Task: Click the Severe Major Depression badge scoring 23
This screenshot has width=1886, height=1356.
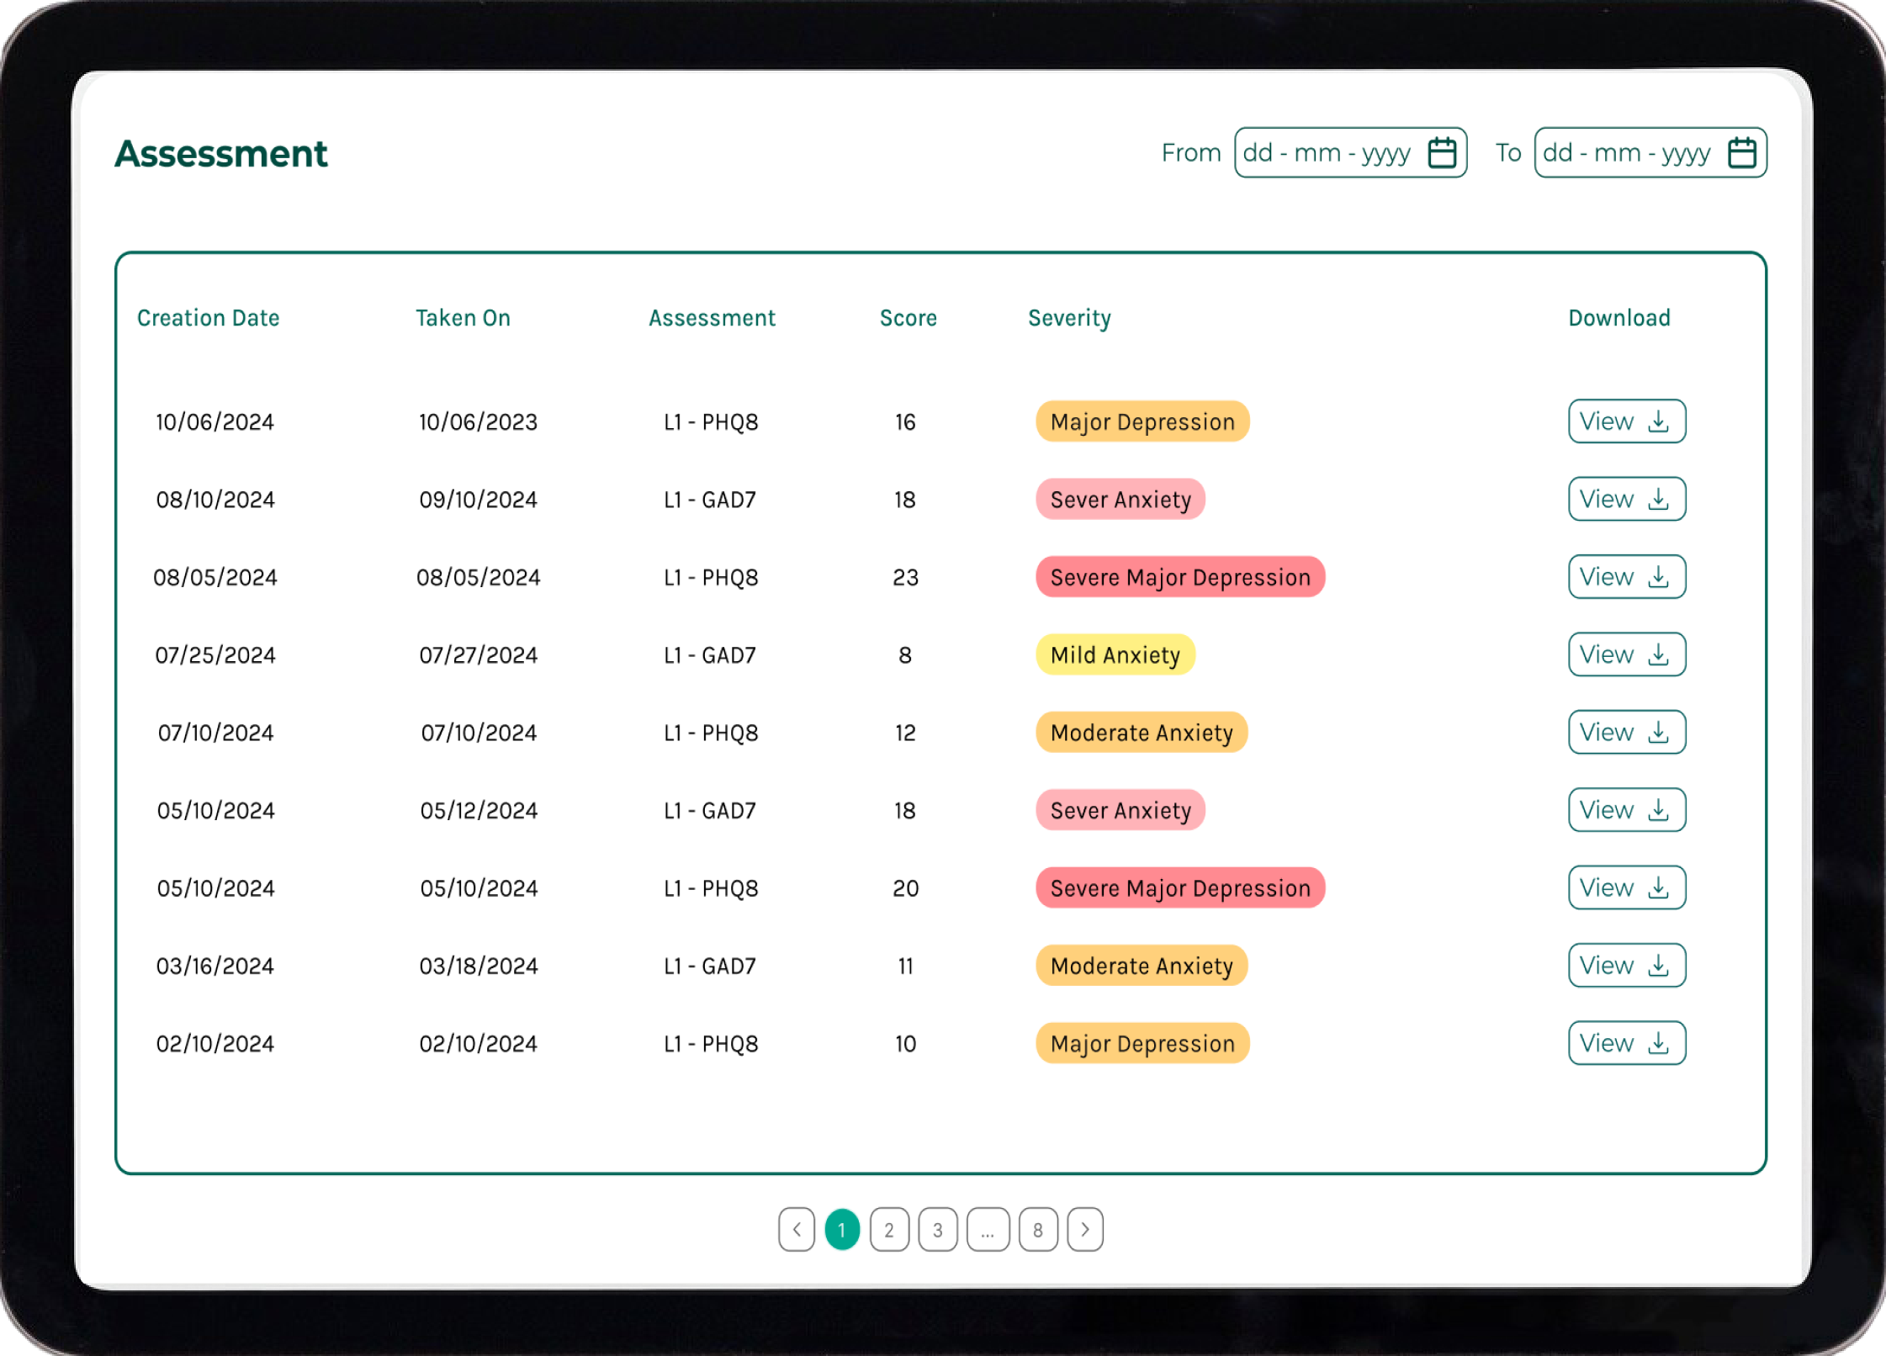Action: pyautogui.click(x=1179, y=577)
